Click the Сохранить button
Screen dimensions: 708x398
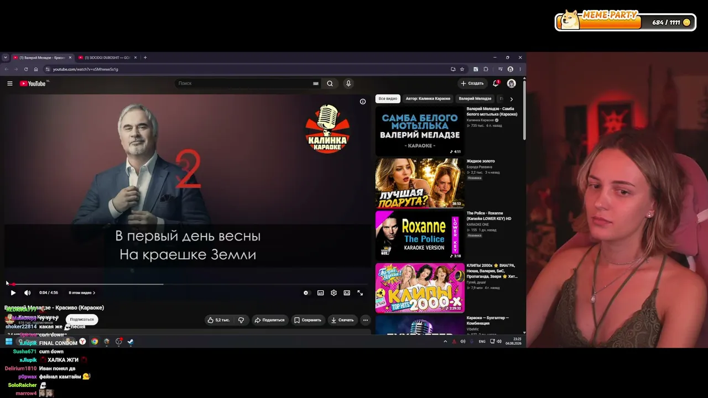[x=308, y=320]
